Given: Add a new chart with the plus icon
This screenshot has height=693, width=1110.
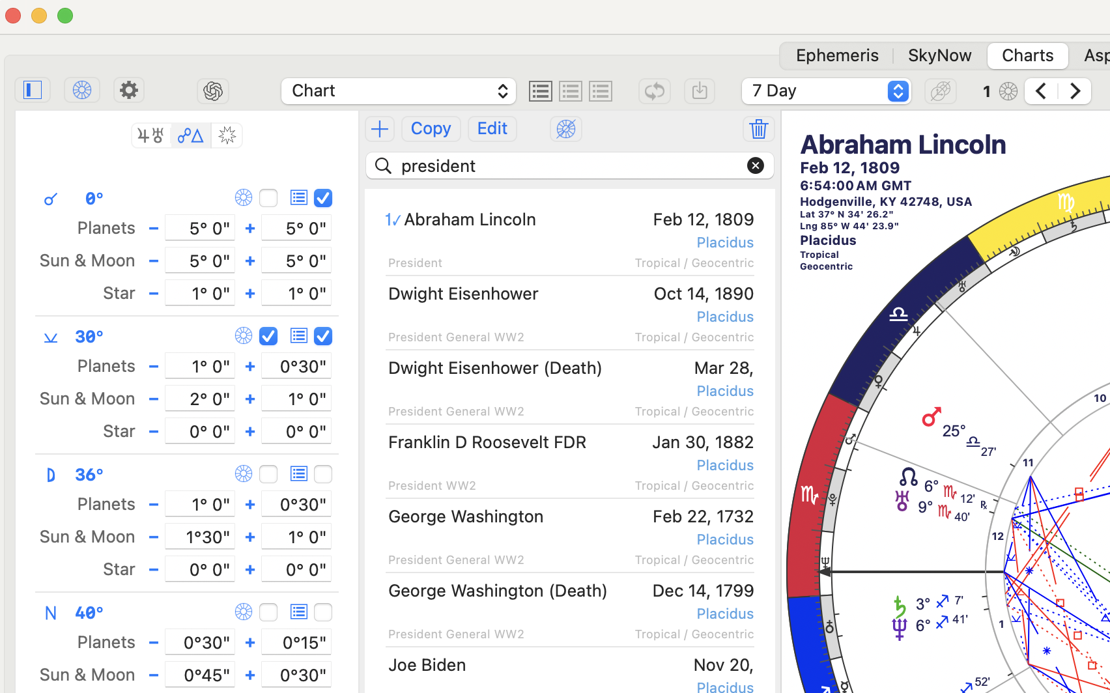Looking at the screenshot, I should [x=379, y=128].
